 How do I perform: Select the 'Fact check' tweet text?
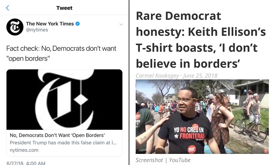point(61,53)
